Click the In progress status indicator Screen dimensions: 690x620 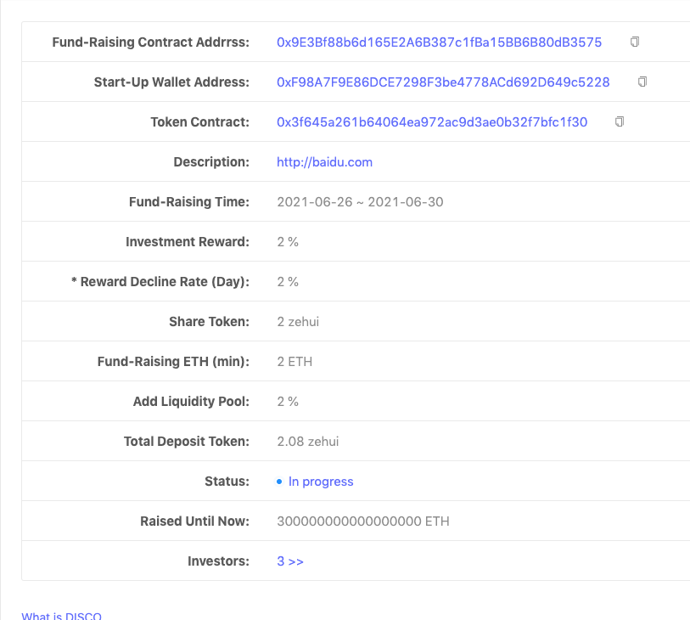coord(321,482)
